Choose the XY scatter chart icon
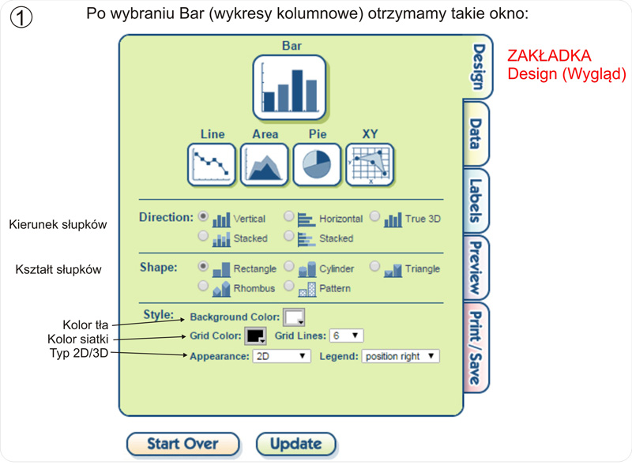Image resolution: width=632 pixels, height=465 pixels. point(369,164)
